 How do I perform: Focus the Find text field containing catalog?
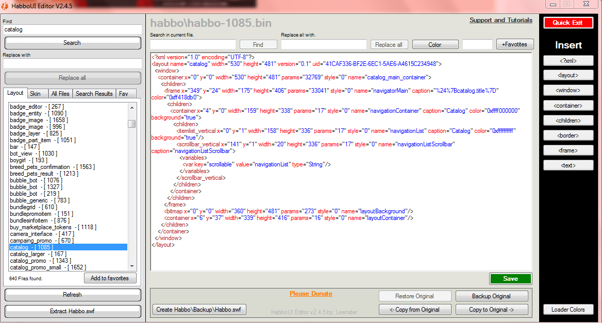coord(73,29)
